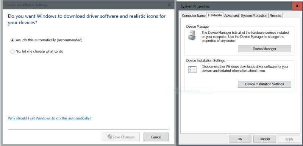Switch to the Remote tab

click(275, 16)
